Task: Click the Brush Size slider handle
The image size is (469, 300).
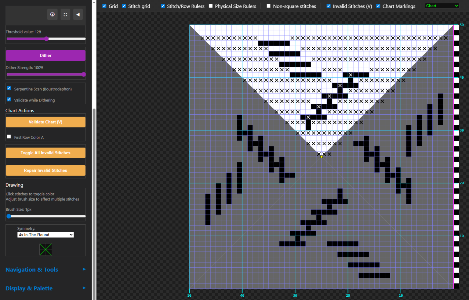Action: (x=9, y=216)
